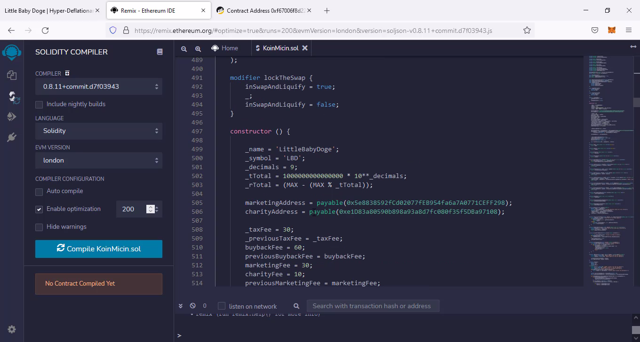Switch to the Home editor tab
The height and width of the screenshot is (342, 640).
coord(225,48)
